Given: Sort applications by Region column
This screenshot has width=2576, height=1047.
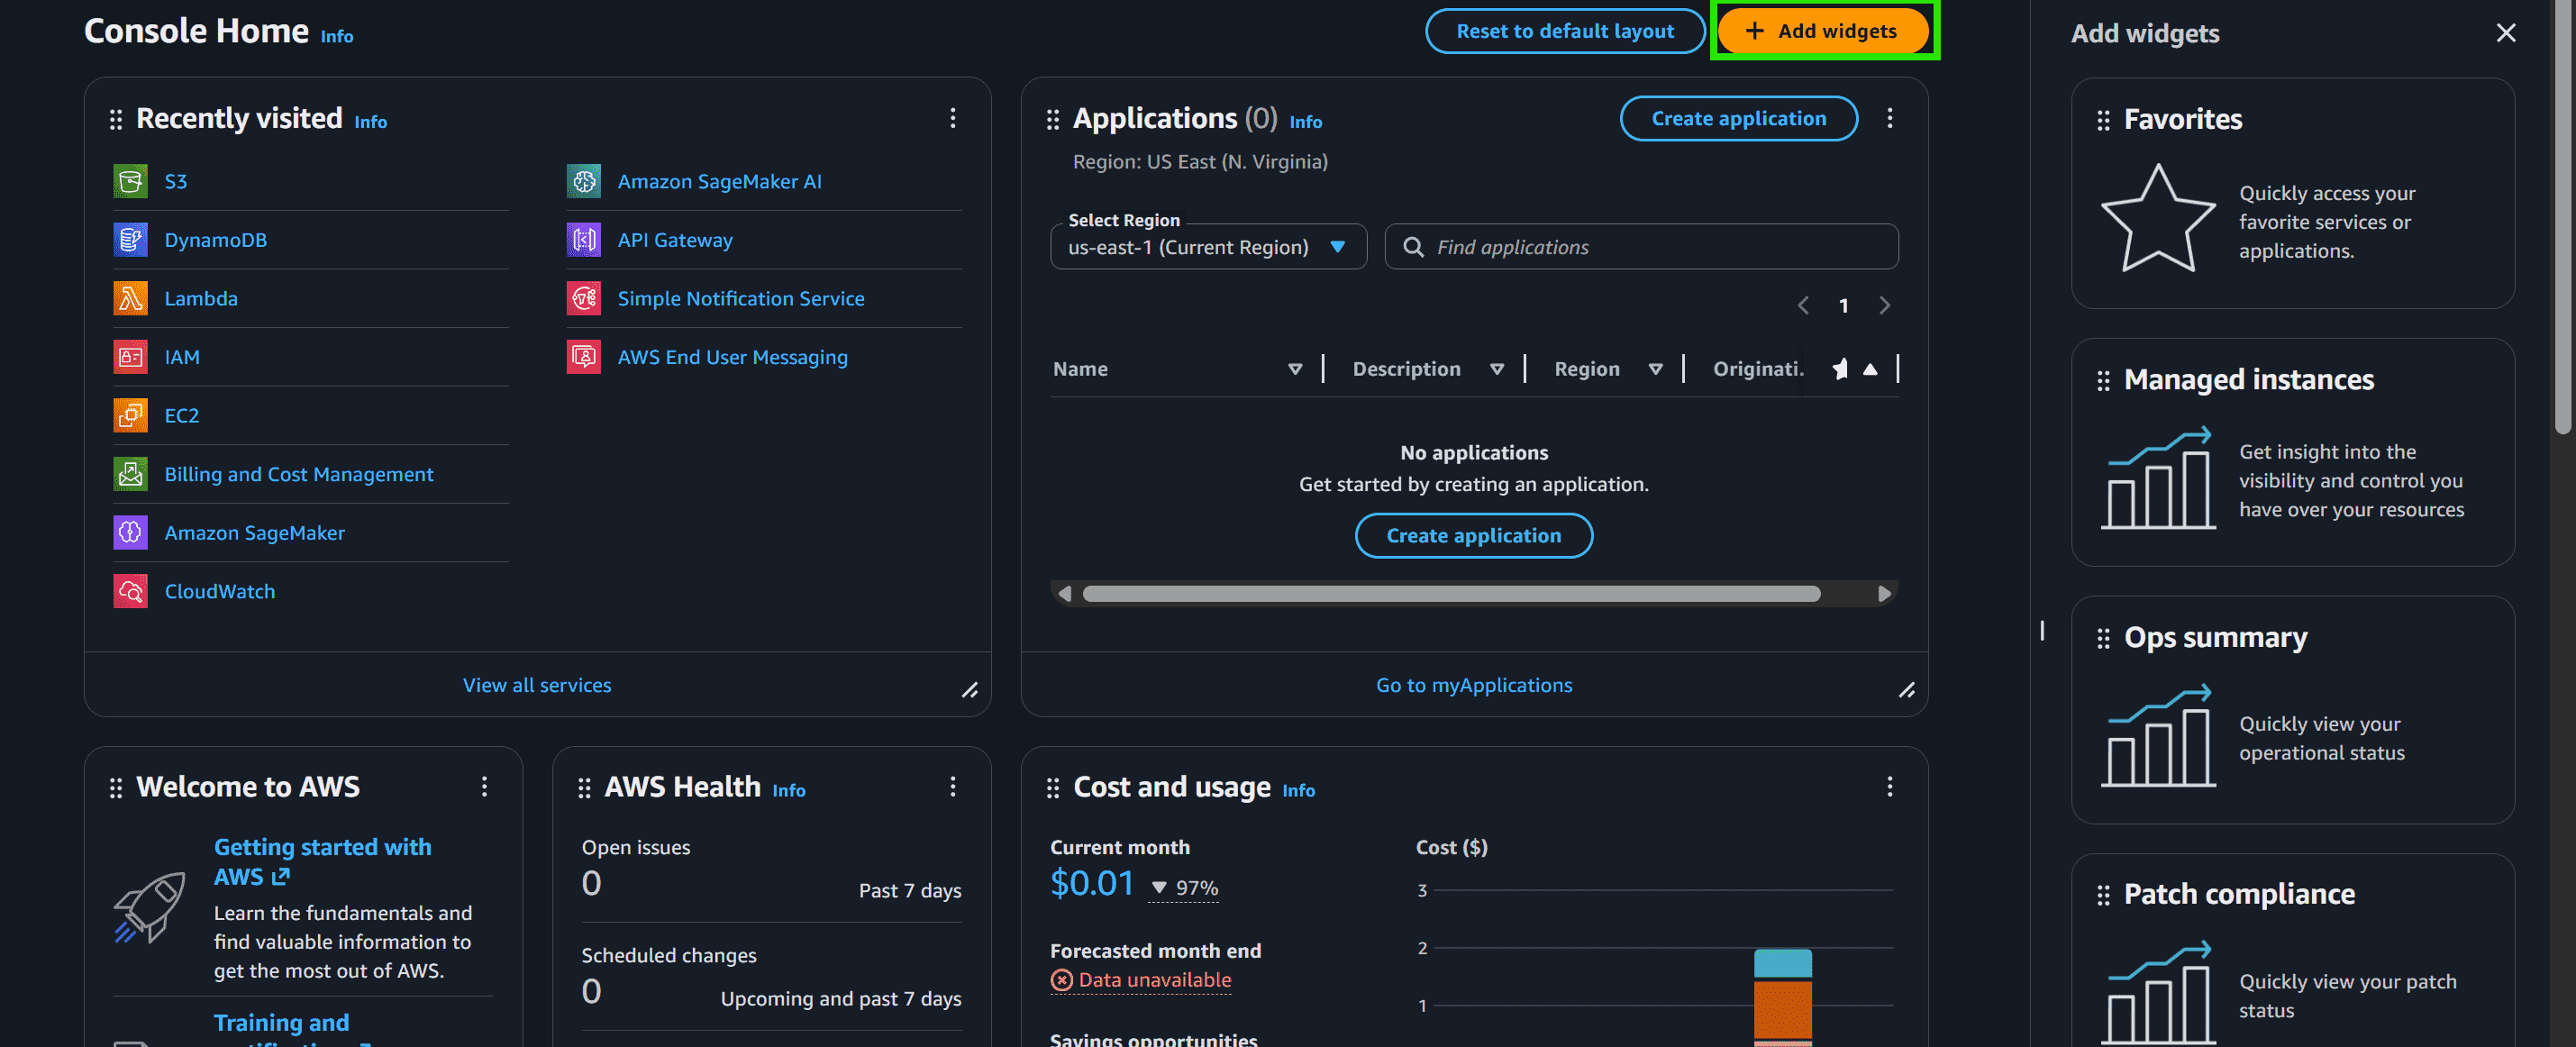Looking at the screenshot, I should point(1656,369).
